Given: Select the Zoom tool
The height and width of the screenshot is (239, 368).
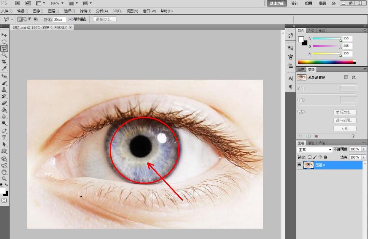Looking at the screenshot, I should [x=4, y=179].
